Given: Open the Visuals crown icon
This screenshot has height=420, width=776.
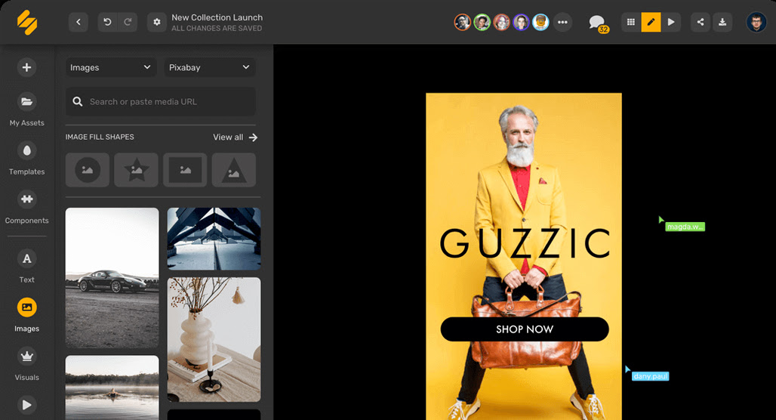Looking at the screenshot, I should (x=26, y=356).
